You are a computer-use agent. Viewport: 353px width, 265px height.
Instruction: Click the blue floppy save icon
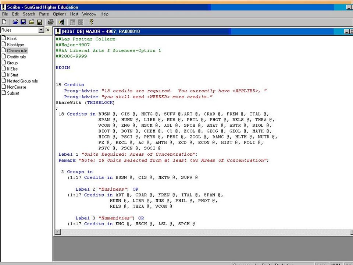pyautogui.click(x=23, y=22)
